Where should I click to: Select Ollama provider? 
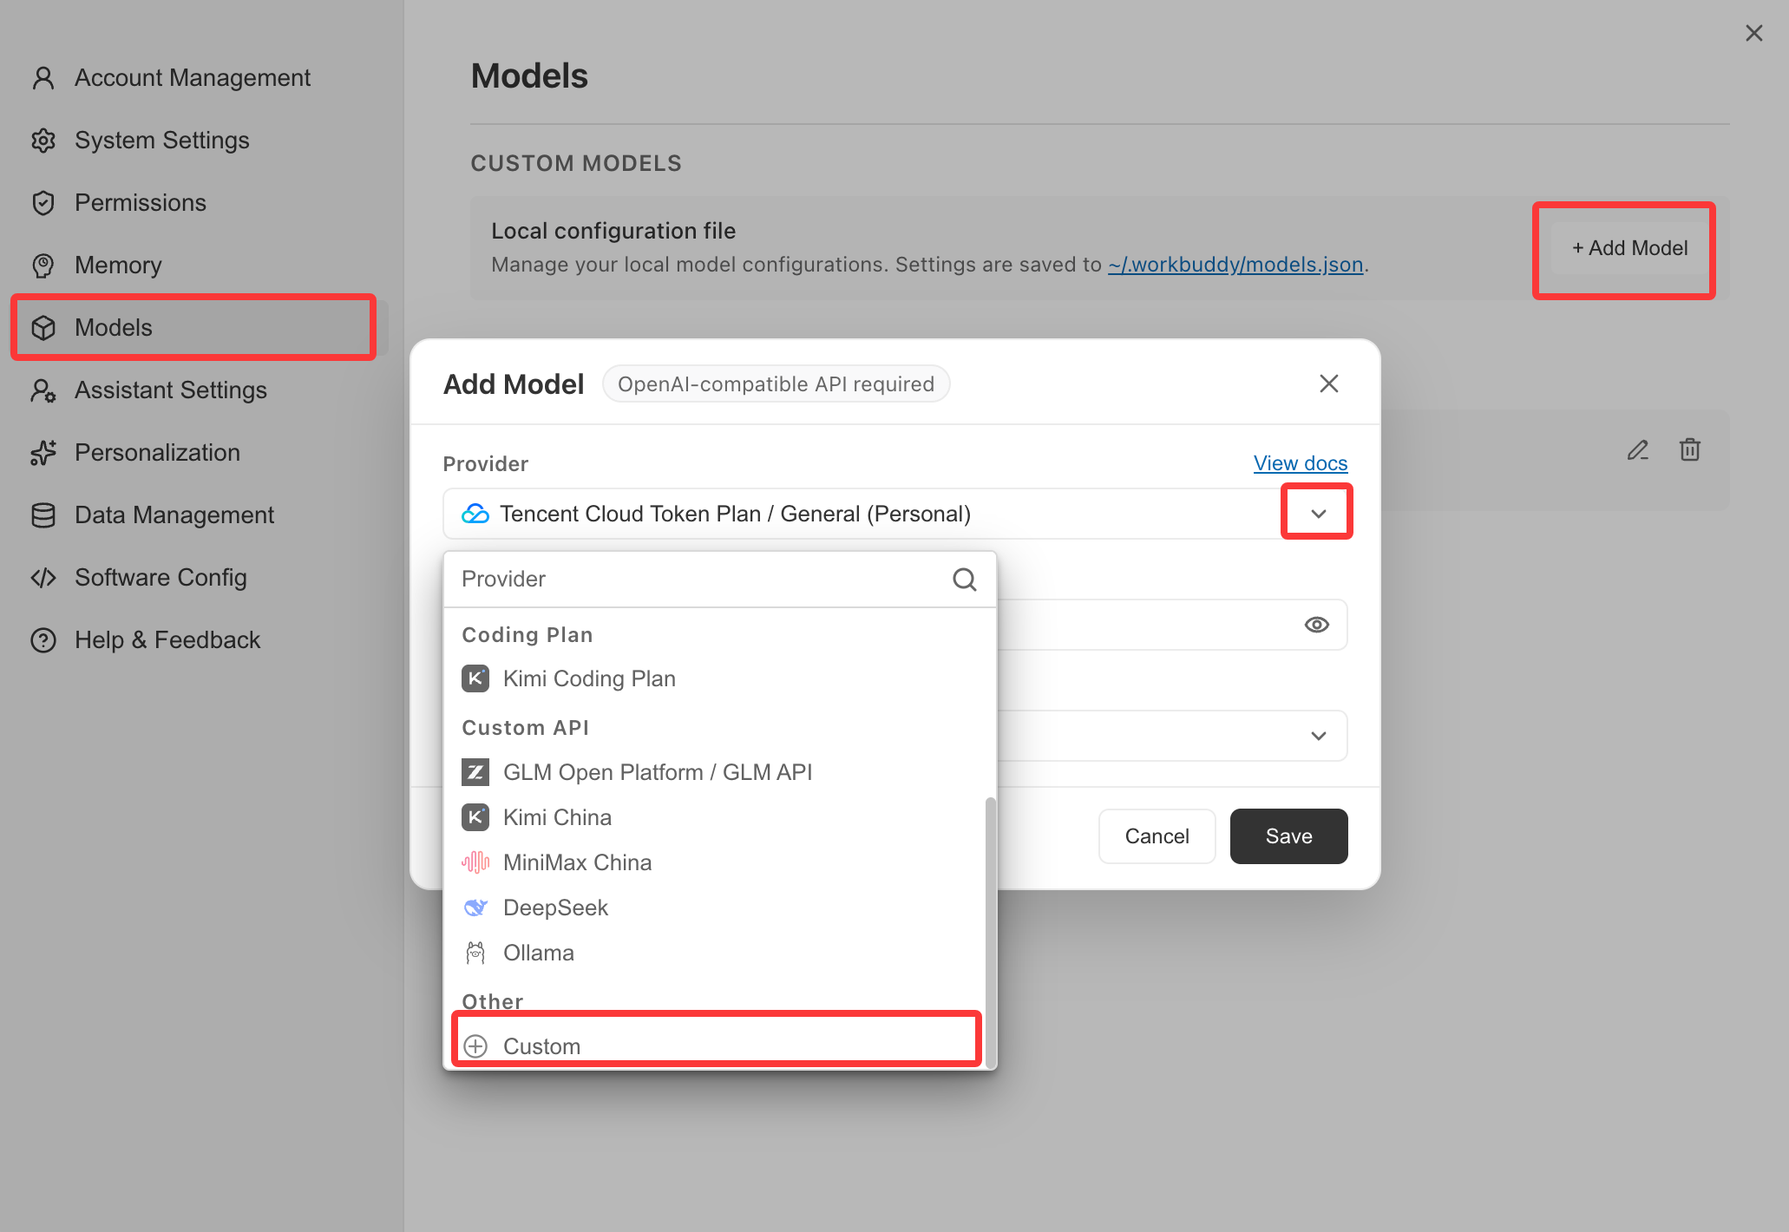[715, 953]
